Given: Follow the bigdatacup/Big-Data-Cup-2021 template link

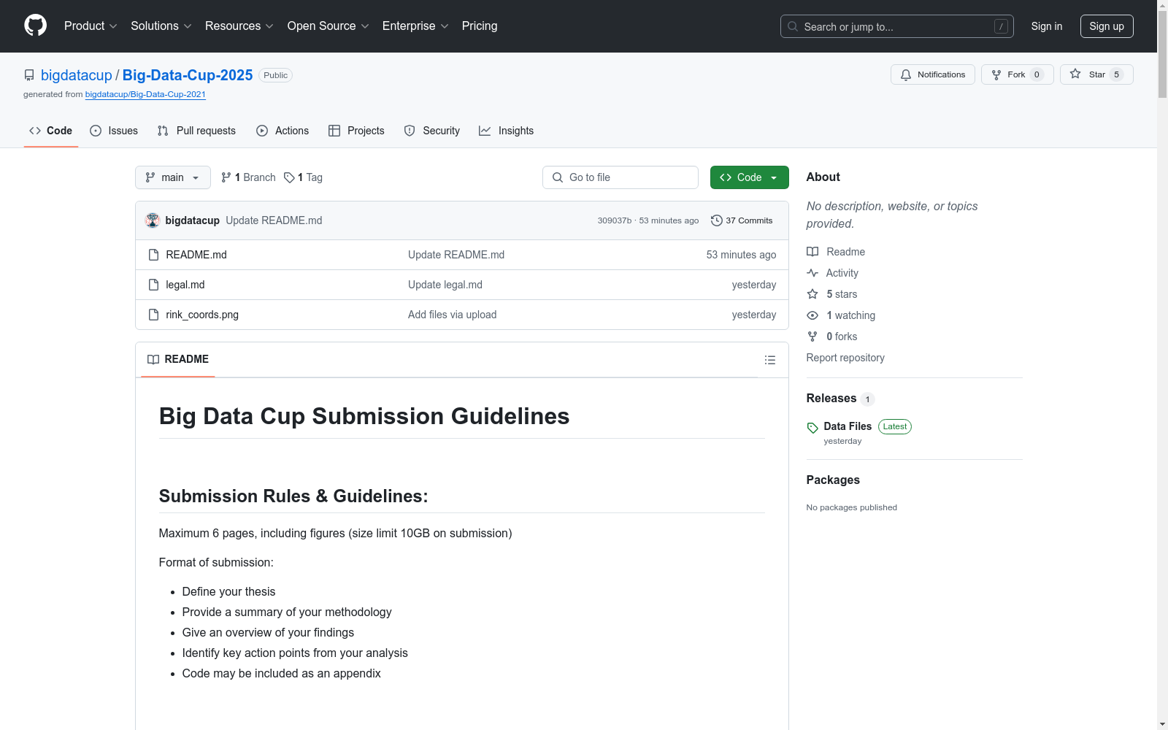Looking at the screenshot, I should pos(145,94).
